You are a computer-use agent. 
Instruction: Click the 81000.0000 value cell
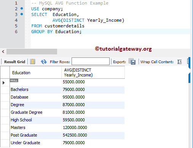click(x=93, y=113)
